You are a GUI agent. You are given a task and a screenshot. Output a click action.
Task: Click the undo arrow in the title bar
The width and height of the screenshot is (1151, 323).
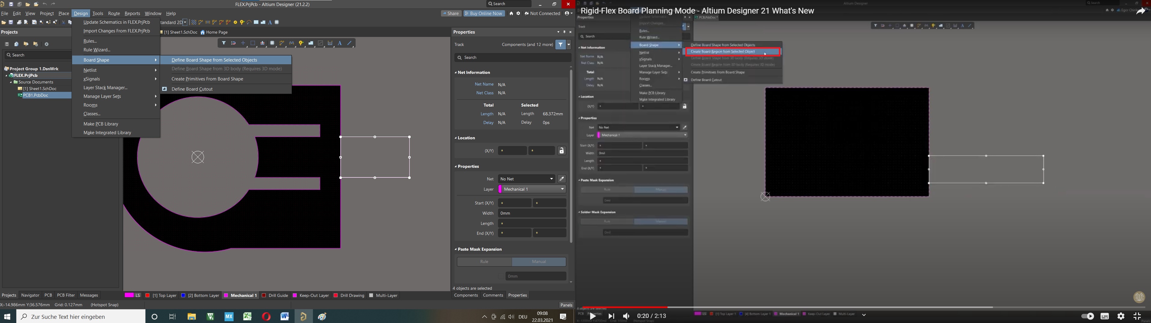(45, 4)
